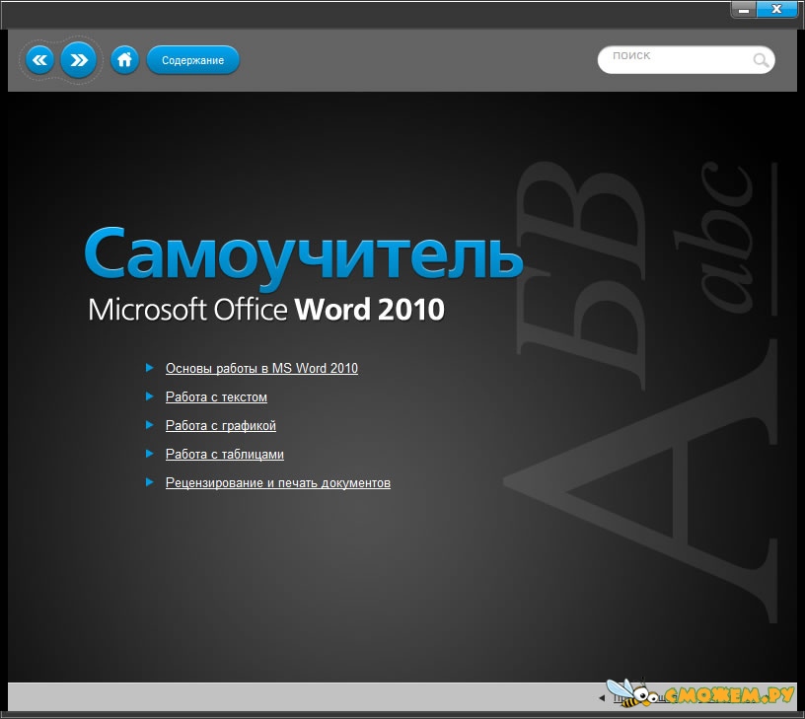Open the home page icon

[x=124, y=60]
